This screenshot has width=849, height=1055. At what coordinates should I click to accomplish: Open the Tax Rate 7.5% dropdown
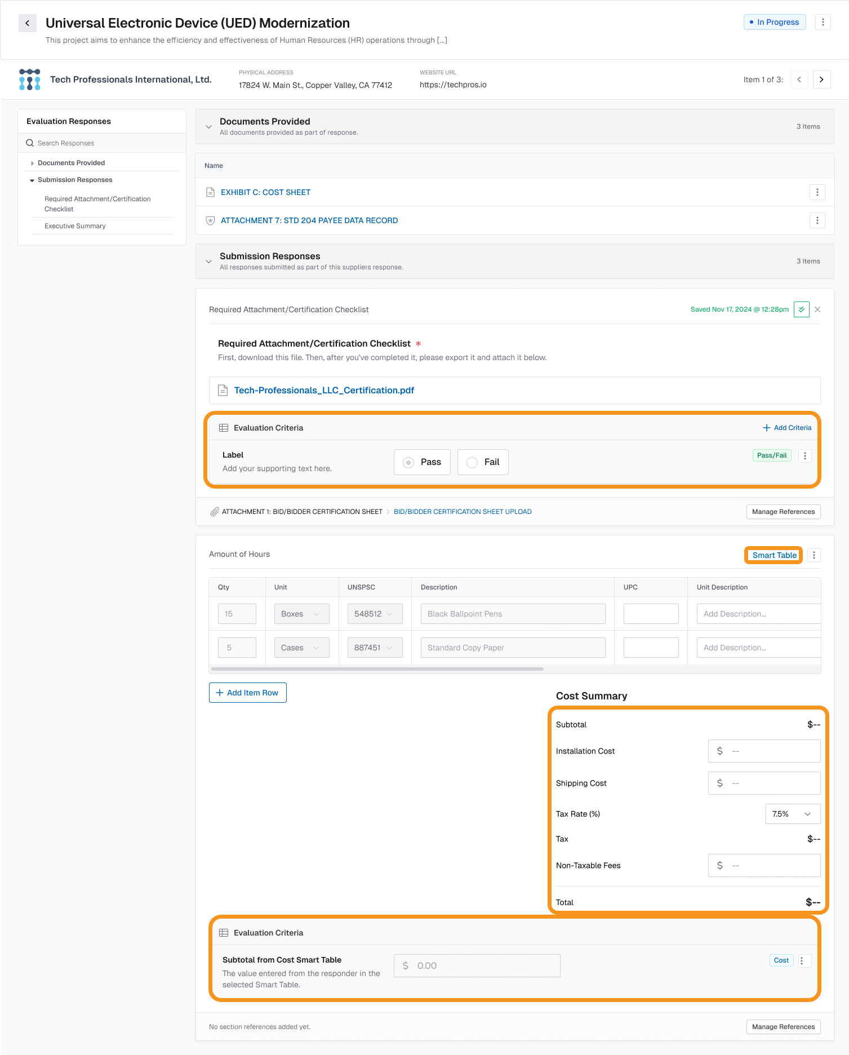792,814
